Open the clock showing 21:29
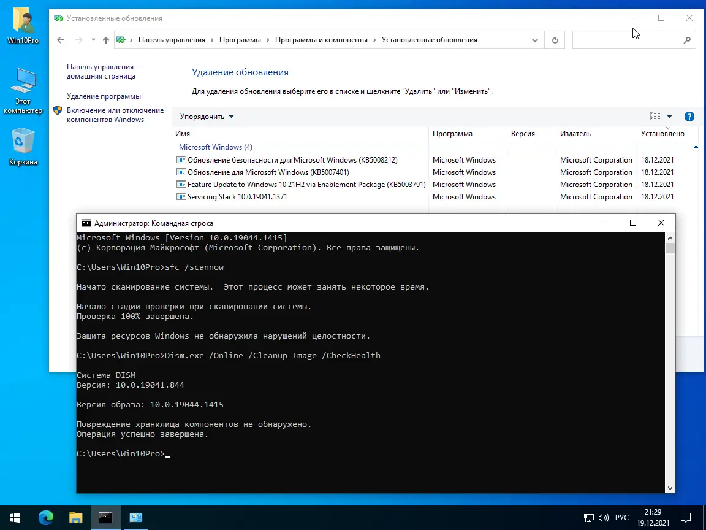706x530 pixels. point(653,518)
